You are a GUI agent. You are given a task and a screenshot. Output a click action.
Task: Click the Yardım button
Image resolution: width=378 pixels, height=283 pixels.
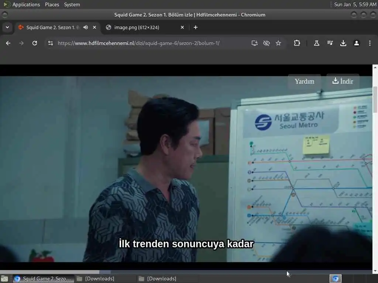click(x=305, y=81)
